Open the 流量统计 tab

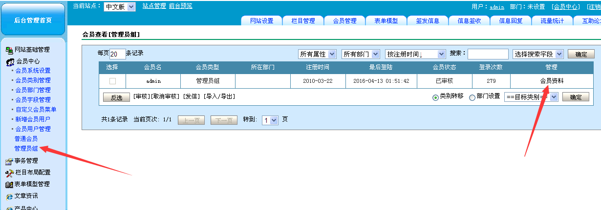552,21
